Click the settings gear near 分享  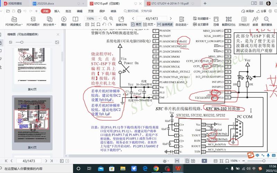(x=270, y=11)
